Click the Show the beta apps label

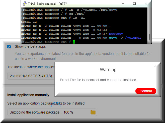click(x=30, y=46)
